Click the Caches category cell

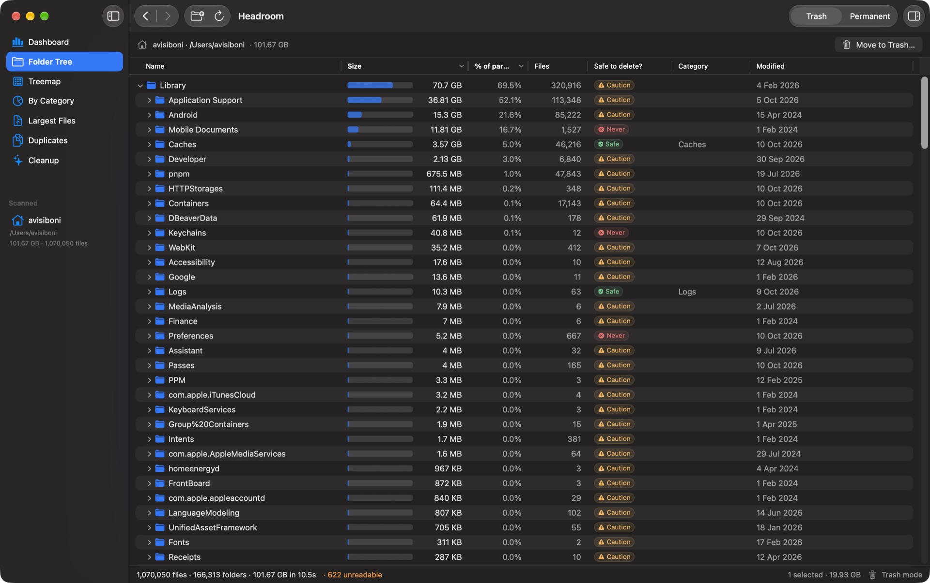click(x=692, y=145)
